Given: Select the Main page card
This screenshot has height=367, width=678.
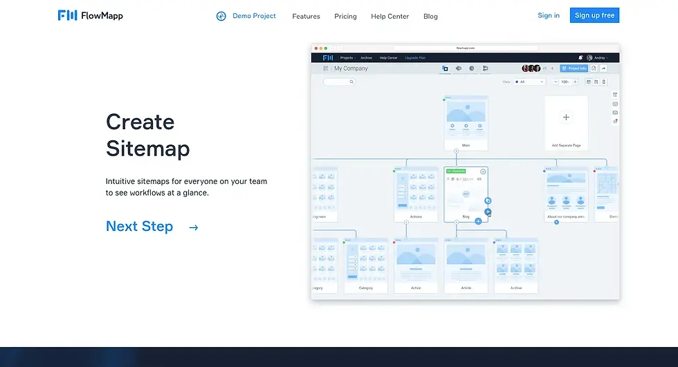Looking at the screenshot, I should [466, 124].
